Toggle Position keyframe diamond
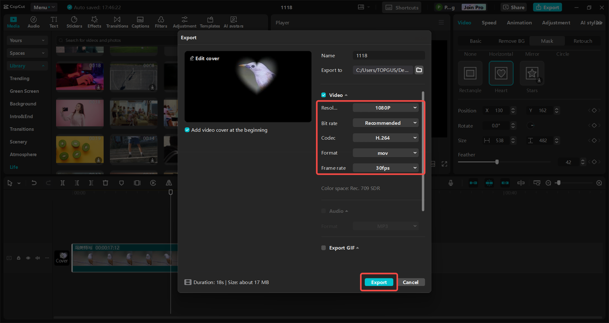609x323 pixels. tap(594, 111)
